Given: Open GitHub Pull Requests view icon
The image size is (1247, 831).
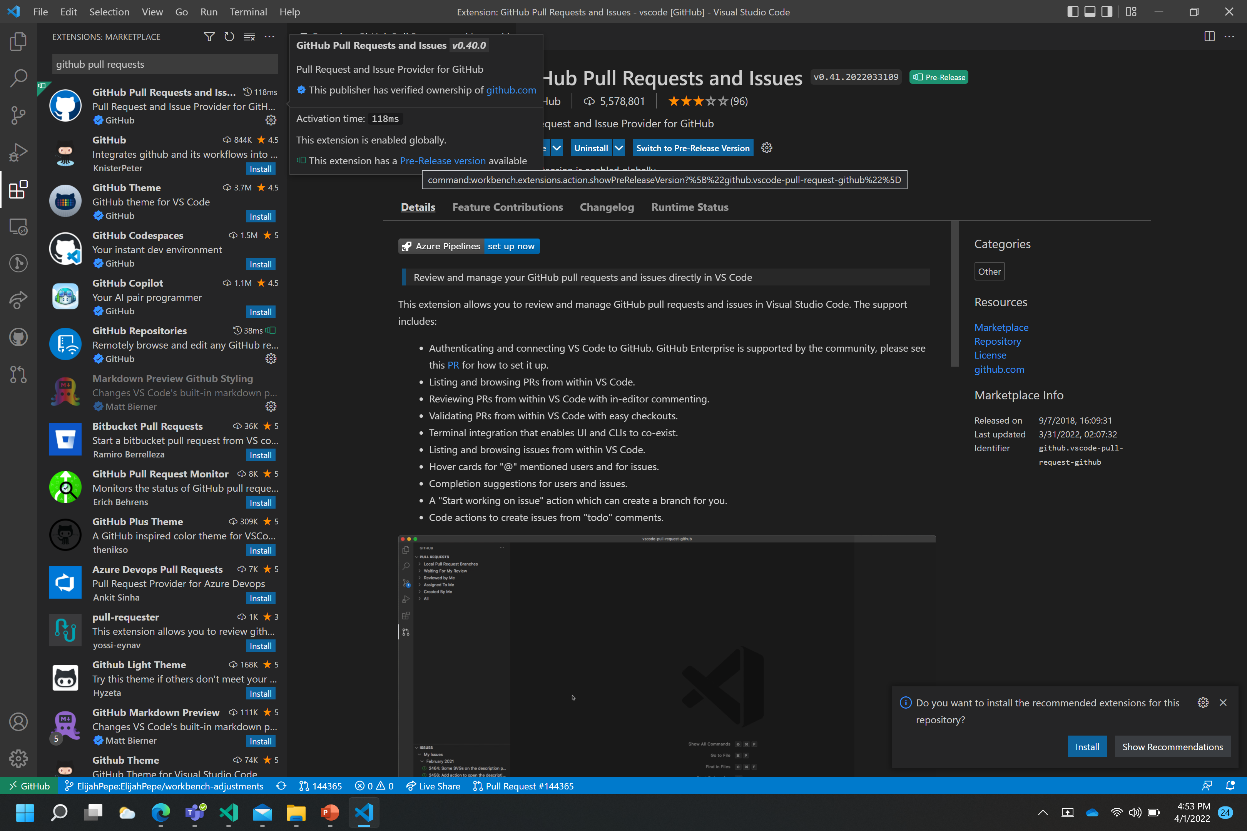Looking at the screenshot, I should (x=18, y=374).
